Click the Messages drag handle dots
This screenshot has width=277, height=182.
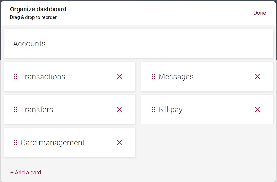pos(153,76)
